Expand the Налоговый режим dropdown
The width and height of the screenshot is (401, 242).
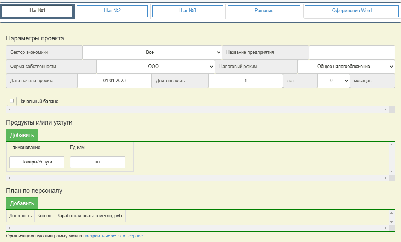(x=346, y=67)
